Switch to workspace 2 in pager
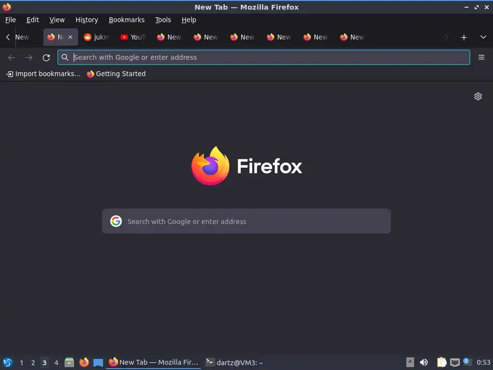This screenshot has width=493, height=370. tap(33, 363)
